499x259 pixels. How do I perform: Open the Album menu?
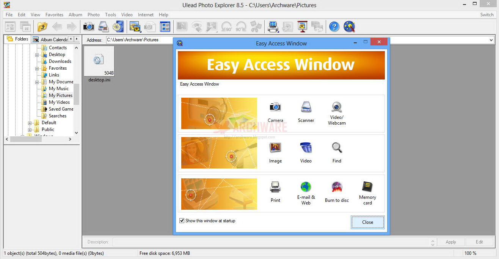point(75,15)
